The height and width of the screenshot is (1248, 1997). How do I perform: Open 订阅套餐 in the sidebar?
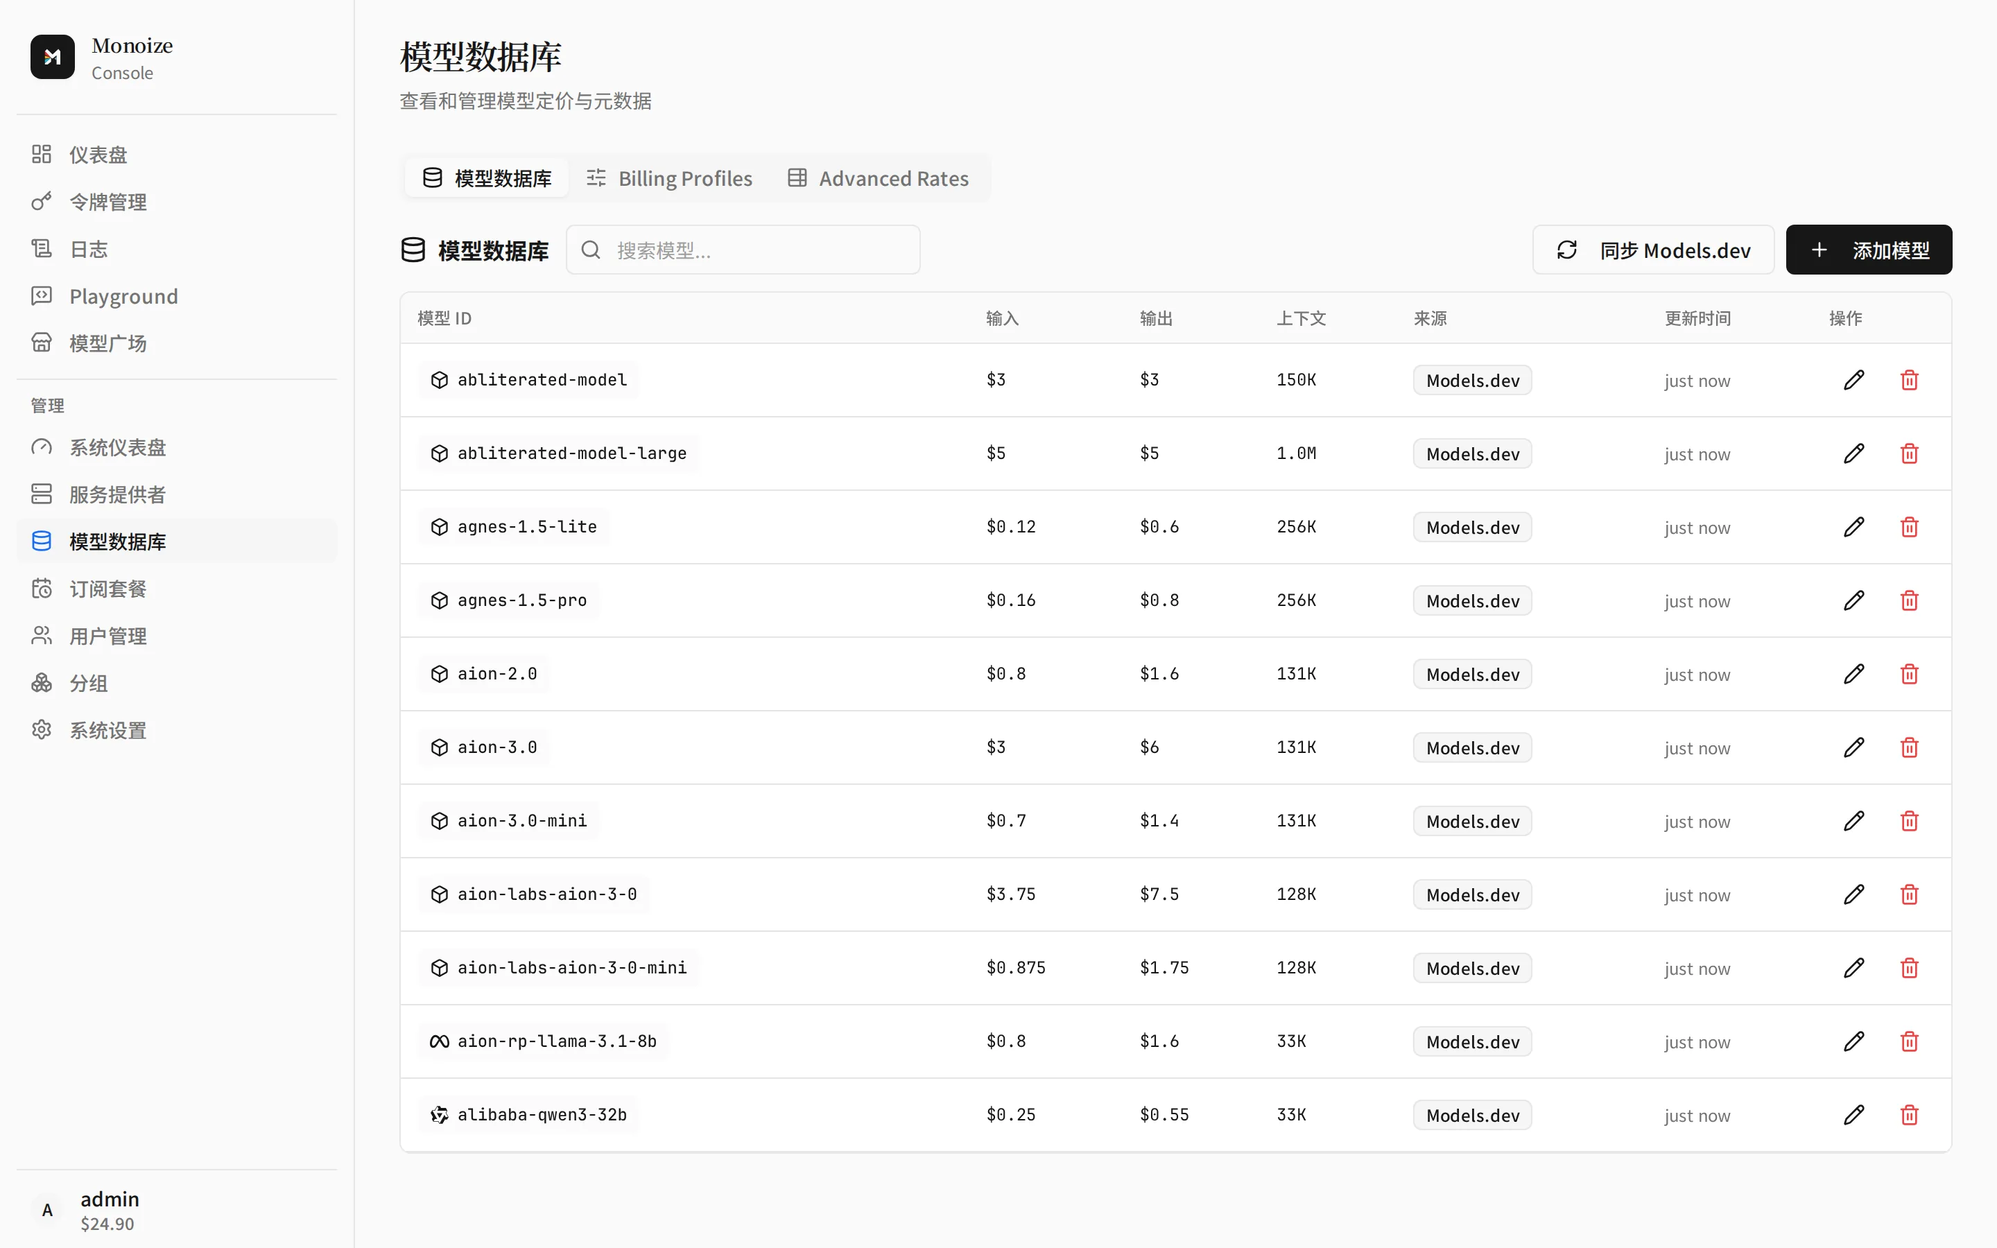tap(177, 589)
